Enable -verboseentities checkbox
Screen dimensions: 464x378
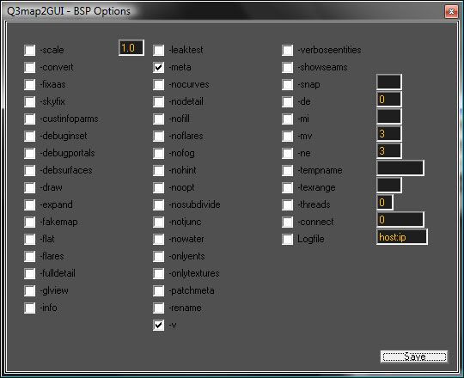[287, 51]
